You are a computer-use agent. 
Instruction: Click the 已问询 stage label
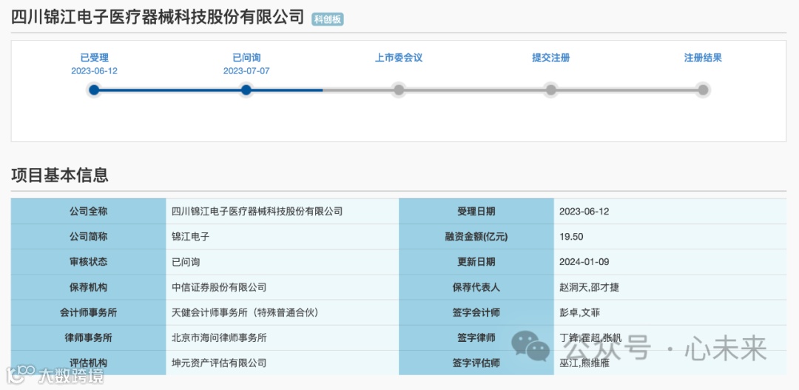pyautogui.click(x=246, y=58)
